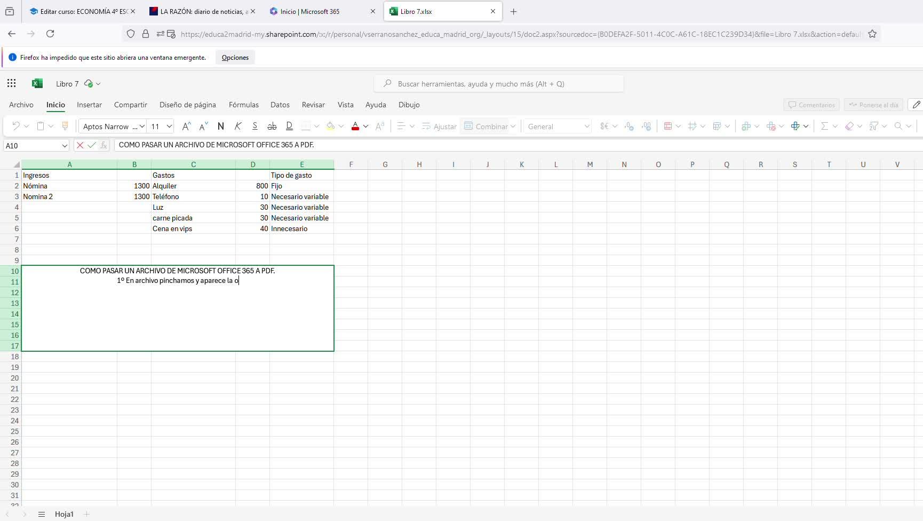Image resolution: width=923 pixels, height=521 pixels.
Task: Expand the font size dropdown
Action: tap(169, 127)
